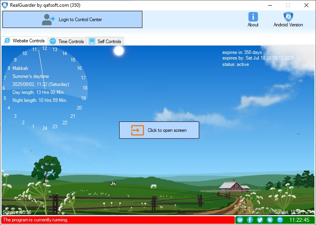Open the Android Version shield icon
This screenshot has width=316, height=225.
pyautogui.click(x=288, y=17)
